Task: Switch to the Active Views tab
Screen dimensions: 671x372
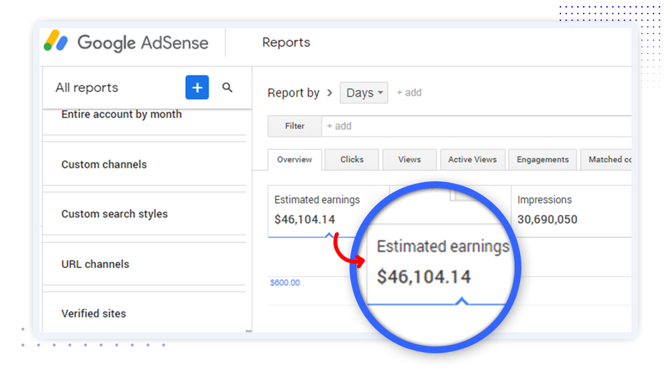Action: [x=472, y=160]
